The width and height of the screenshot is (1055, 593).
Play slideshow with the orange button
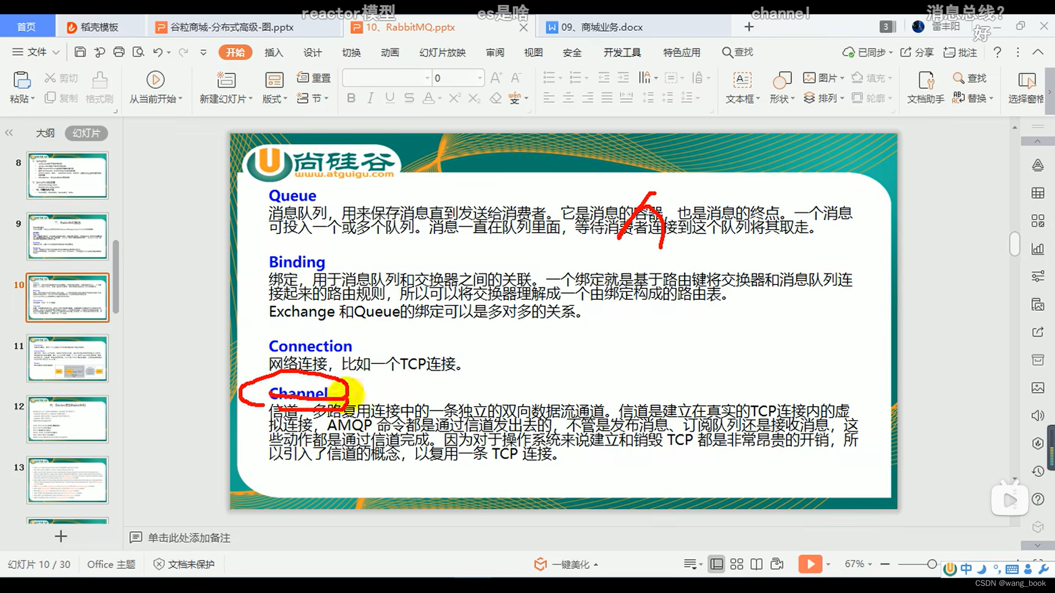coord(810,564)
